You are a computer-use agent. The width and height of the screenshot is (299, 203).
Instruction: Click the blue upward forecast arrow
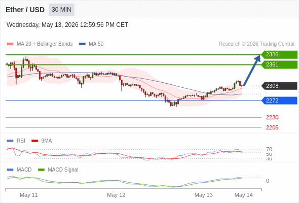click(252, 70)
